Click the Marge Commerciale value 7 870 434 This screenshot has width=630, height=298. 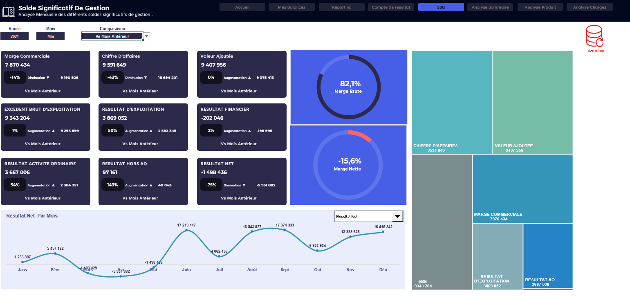[18, 65]
